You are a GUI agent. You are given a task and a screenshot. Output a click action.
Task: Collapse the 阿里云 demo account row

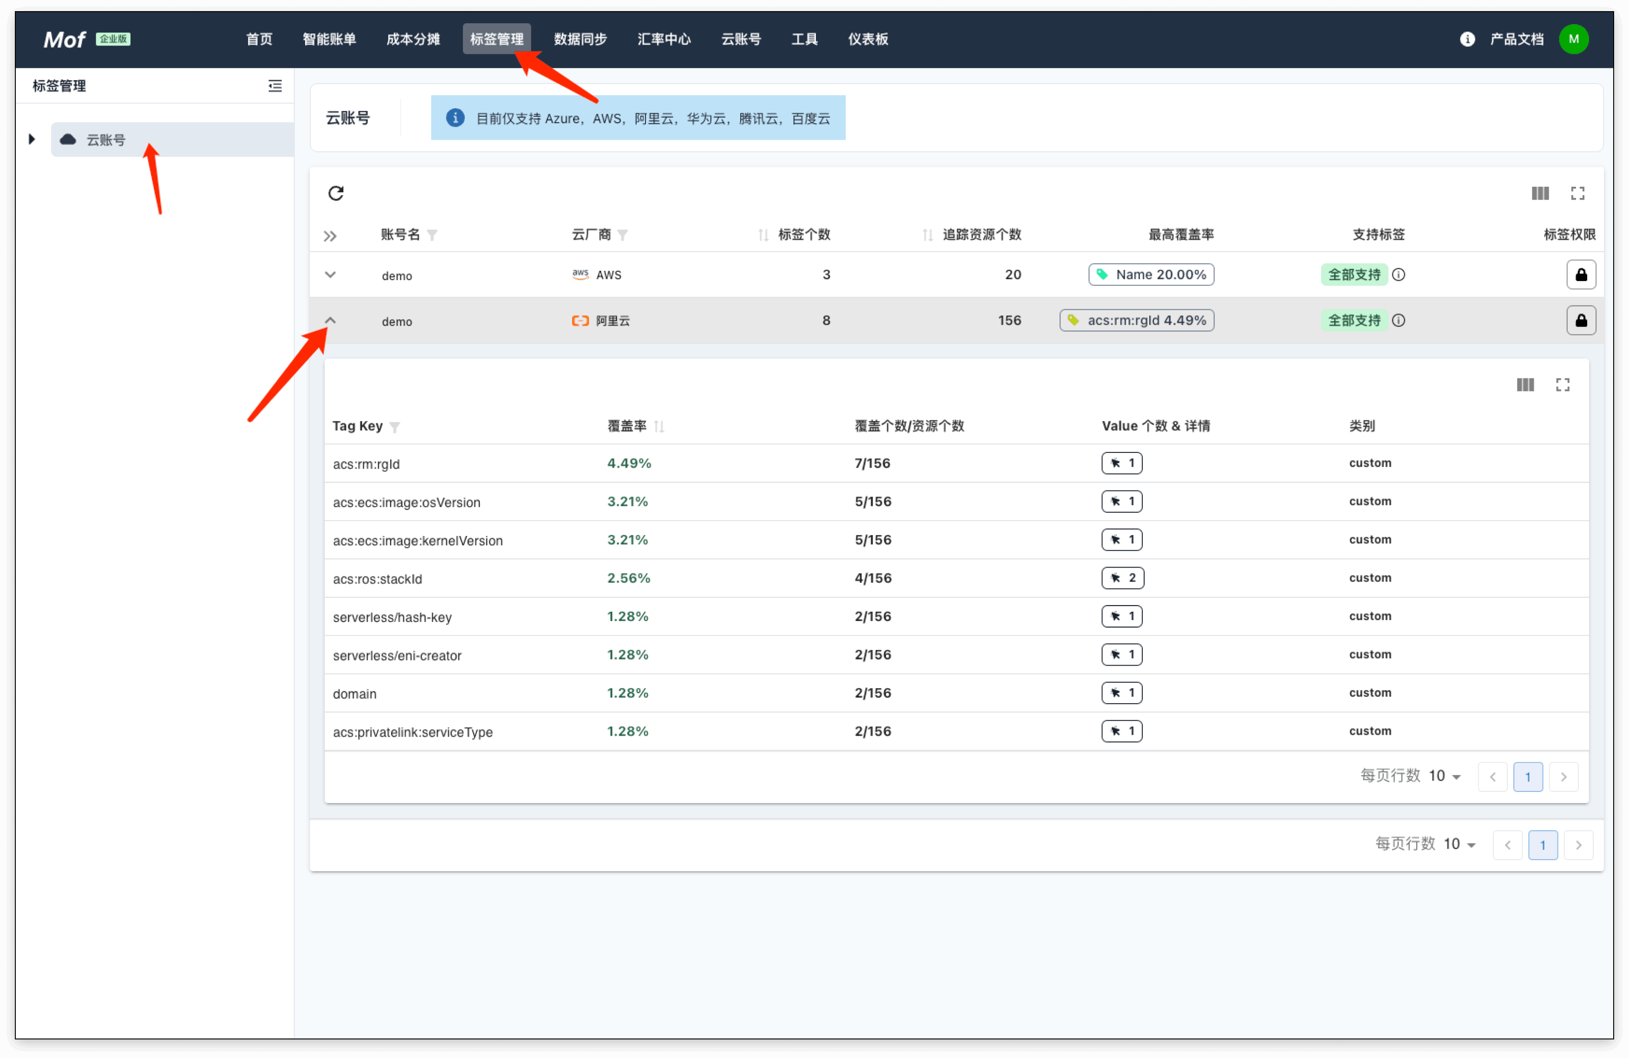(330, 320)
